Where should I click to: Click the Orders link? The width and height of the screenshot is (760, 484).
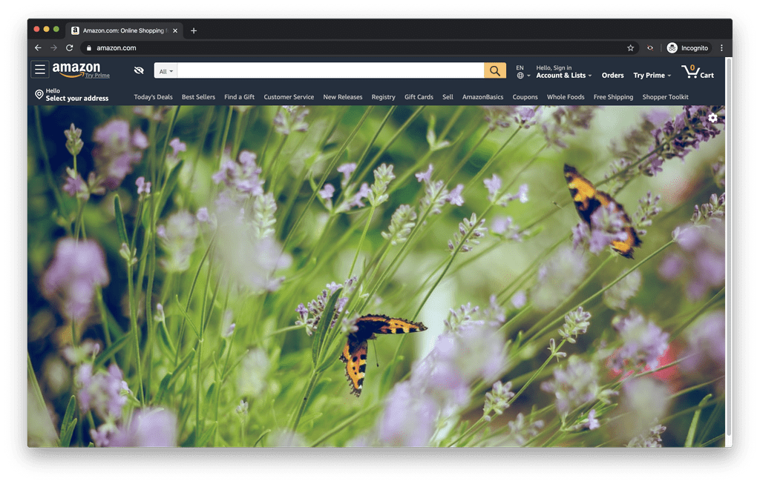coord(612,75)
